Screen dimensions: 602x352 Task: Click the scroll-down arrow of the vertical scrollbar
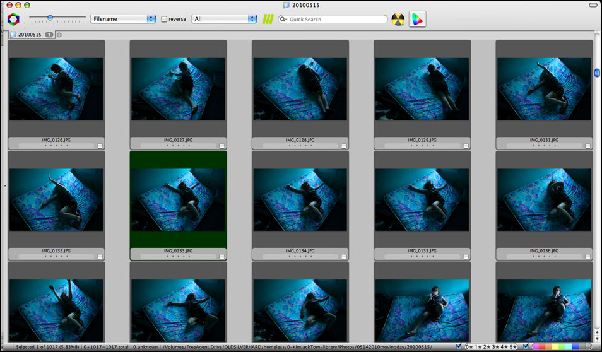pyautogui.click(x=597, y=338)
